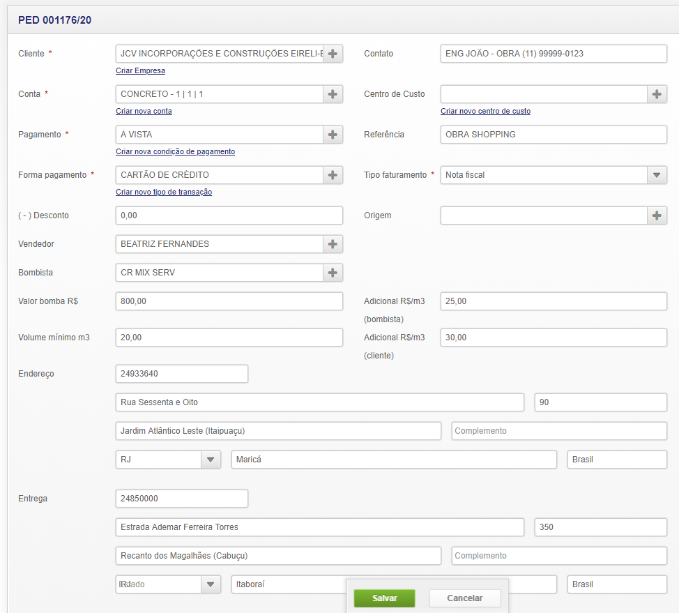Screen dimensions: 679x613
Task: Click the Salvar button
Action: [x=384, y=598]
